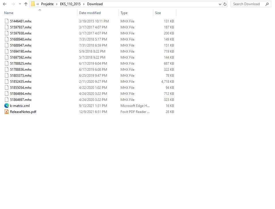This screenshot has height=209, width=275.
Task: Select the file name 51688947.mhx
Action: pos(21,45)
